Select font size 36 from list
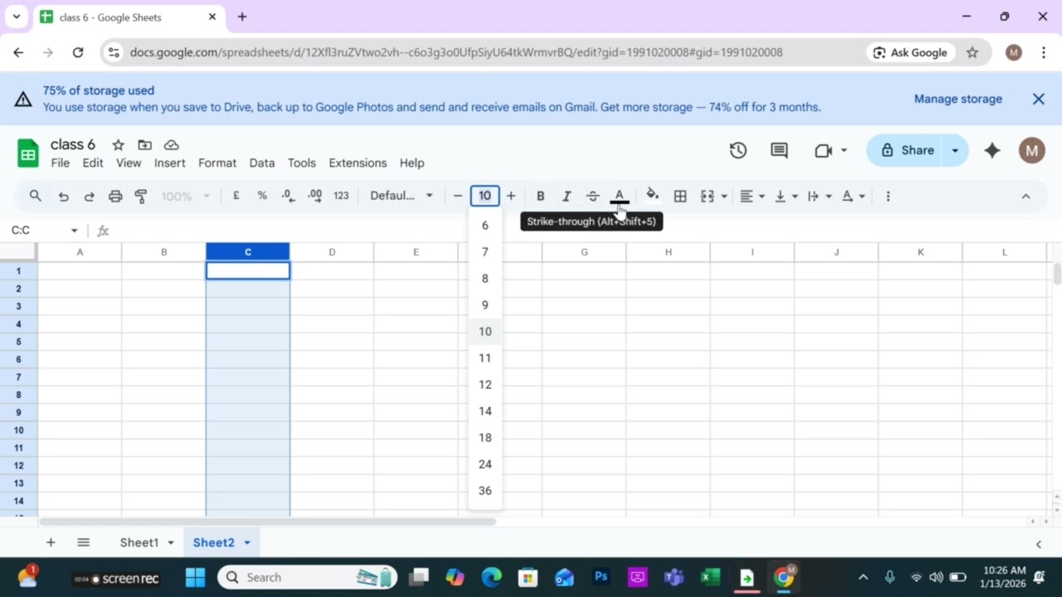 point(485,491)
